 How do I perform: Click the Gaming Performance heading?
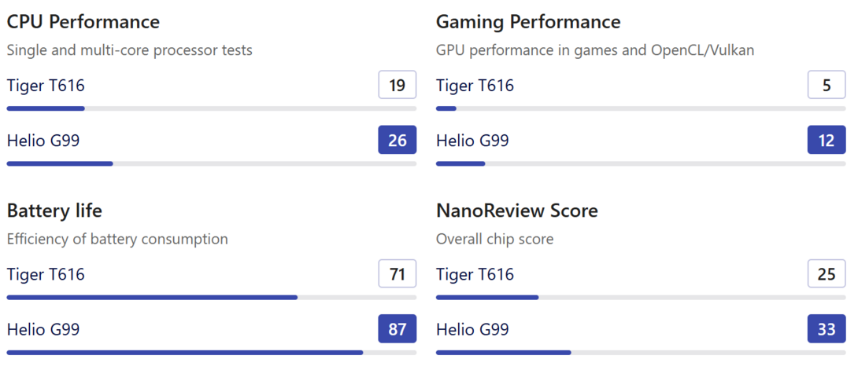(528, 22)
